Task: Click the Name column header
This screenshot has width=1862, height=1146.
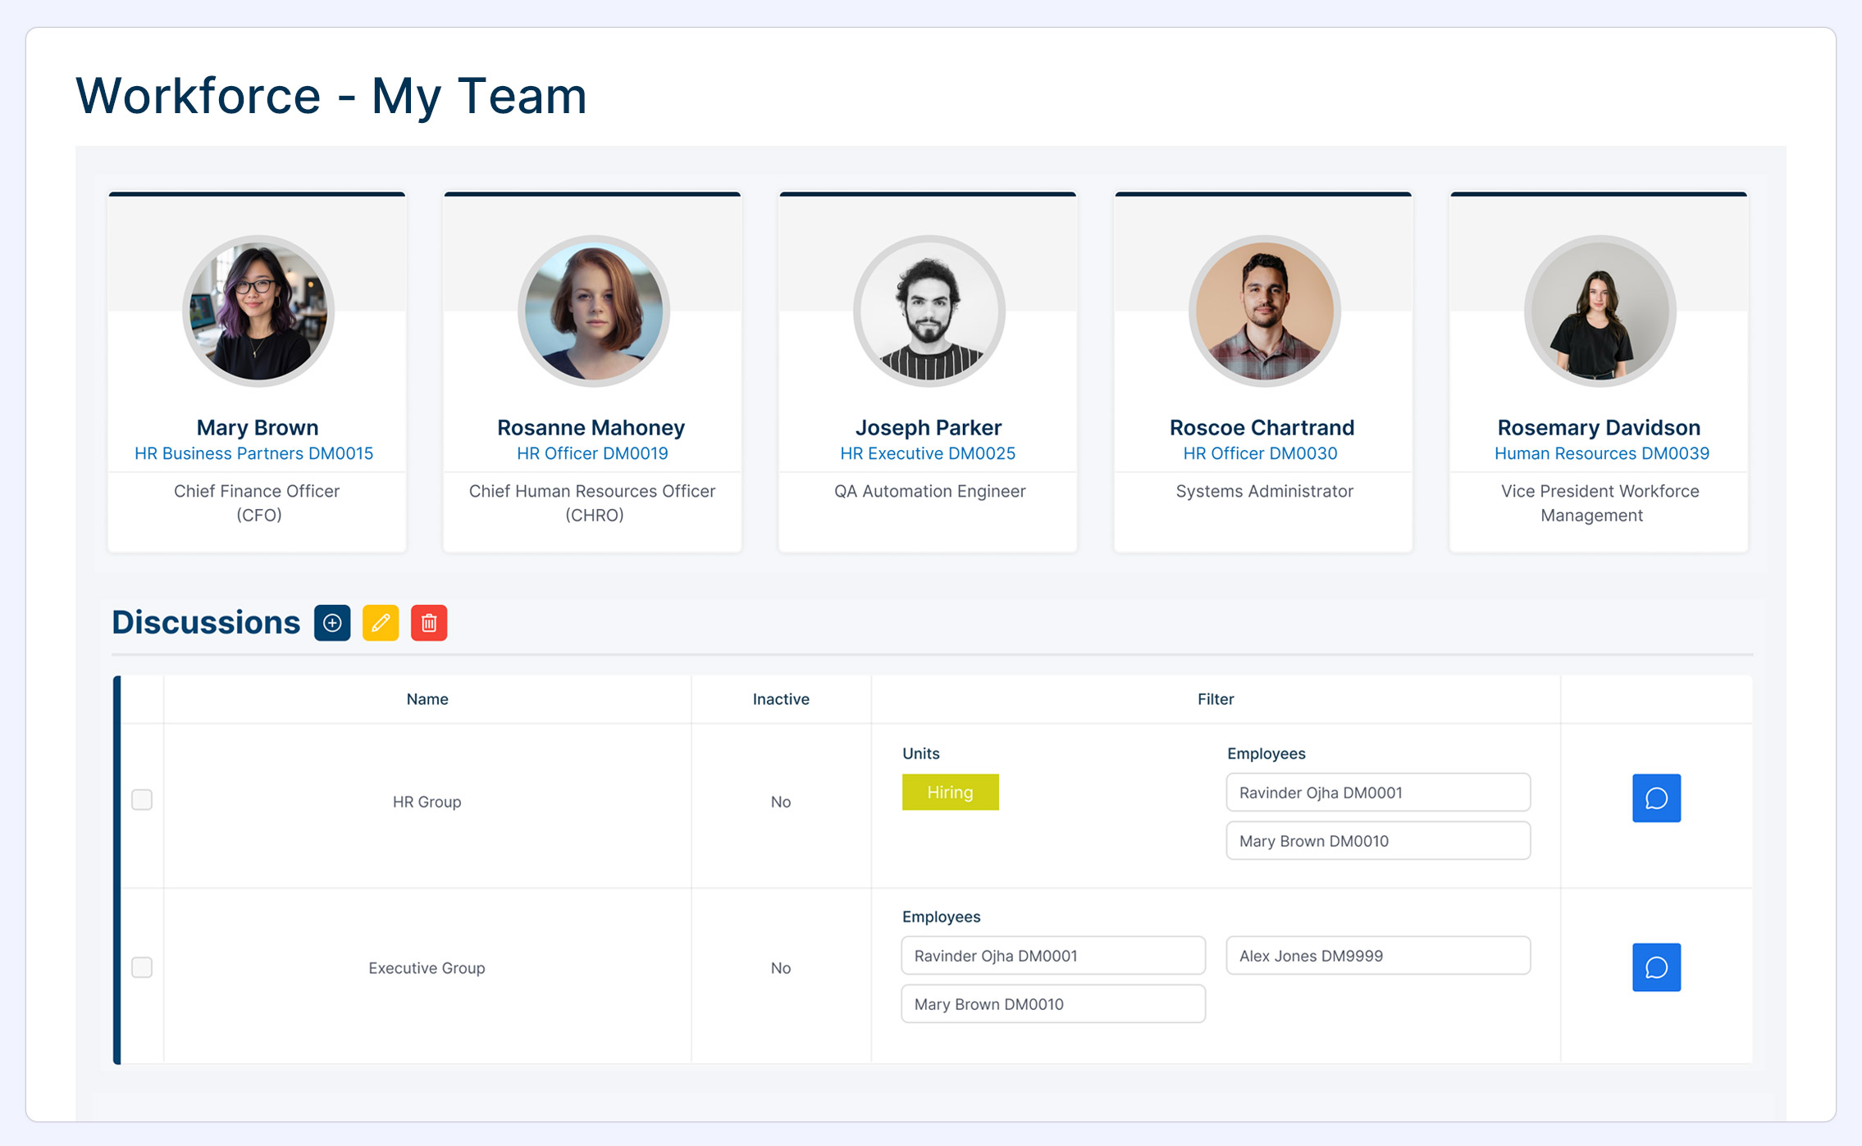Action: tap(427, 699)
